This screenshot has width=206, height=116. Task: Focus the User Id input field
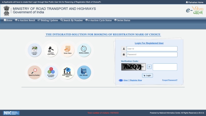pos(152,49)
